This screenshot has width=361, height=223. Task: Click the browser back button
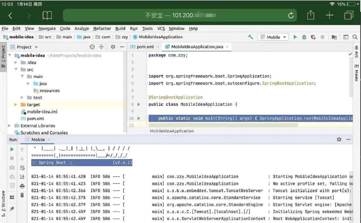[10, 15]
